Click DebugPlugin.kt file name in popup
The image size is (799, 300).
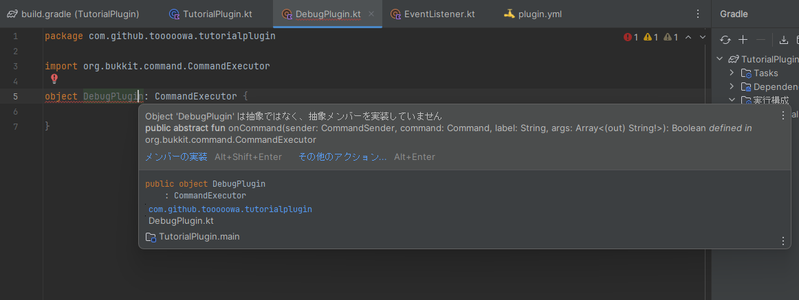tap(181, 220)
